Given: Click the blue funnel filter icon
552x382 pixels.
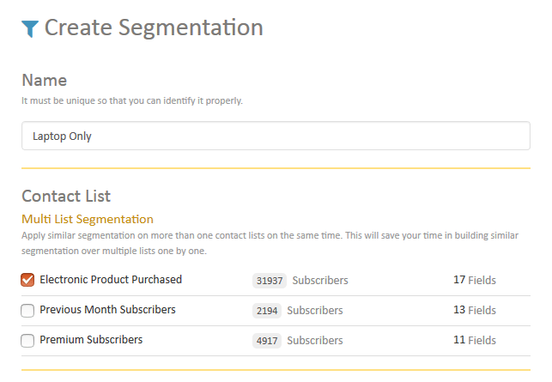Looking at the screenshot, I should 30,28.
